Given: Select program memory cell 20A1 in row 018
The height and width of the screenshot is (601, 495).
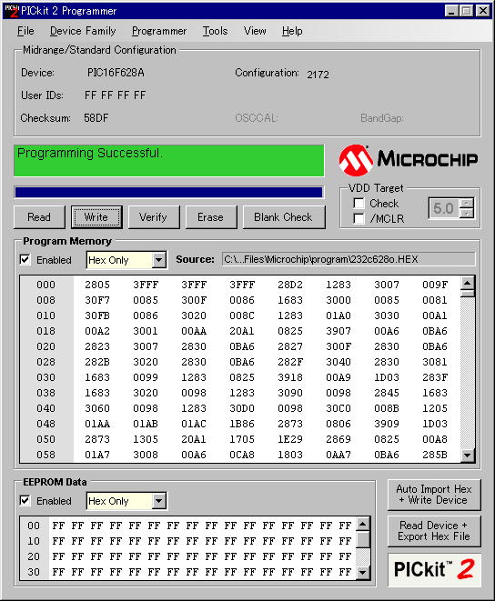Looking at the screenshot, I should pyautogui.click(x=242, y=331).
